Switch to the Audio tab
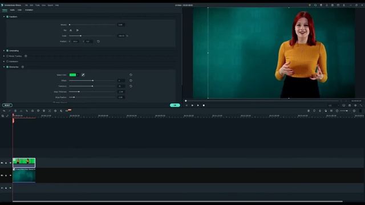The width and height of the screenshot is (365, 205). point(13,10)
